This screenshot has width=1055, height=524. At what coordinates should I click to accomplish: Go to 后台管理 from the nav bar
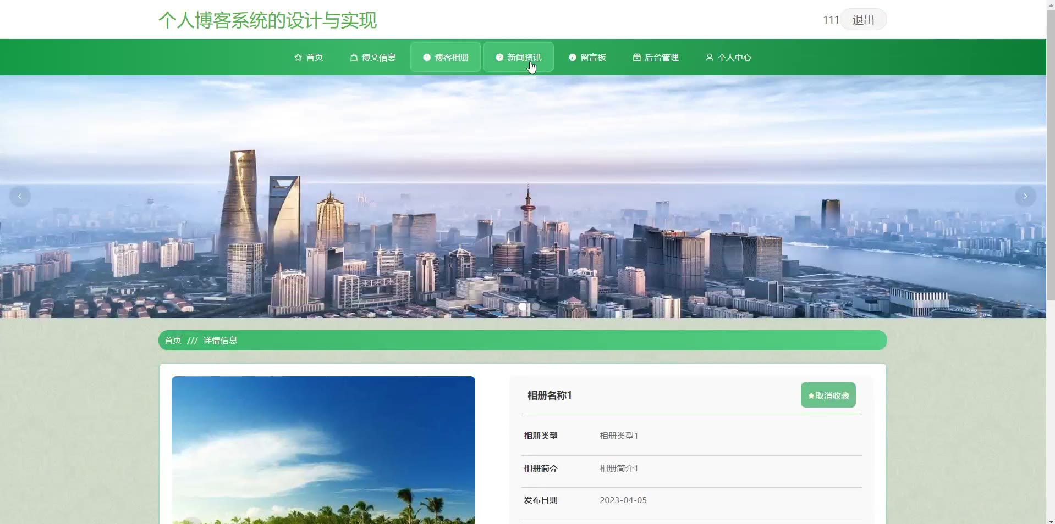click(656, 57)
